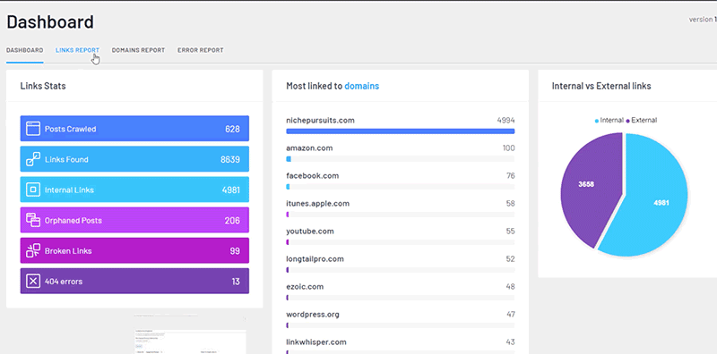
Task: Follow the blue 'domains' link
Action: click(362, 86)
